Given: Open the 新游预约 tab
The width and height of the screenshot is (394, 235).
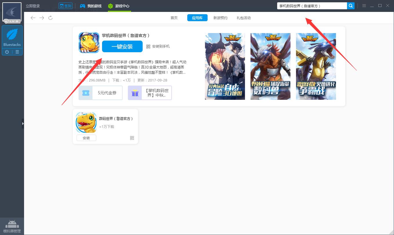Looking at the screenshot, I should 220,18.
